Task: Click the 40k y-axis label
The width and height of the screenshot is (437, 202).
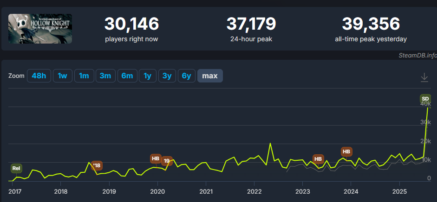Action: point(425,104)
